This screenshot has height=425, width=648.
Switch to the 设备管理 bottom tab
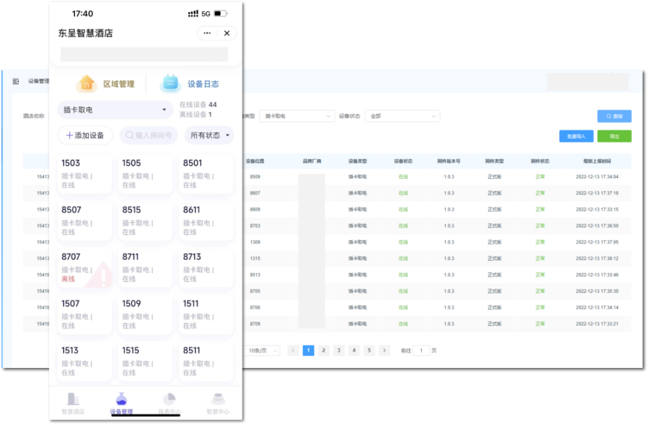pos(121,402)
